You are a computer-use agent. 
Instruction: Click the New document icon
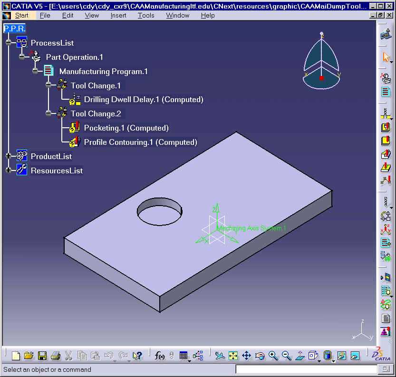pos(16,356)
